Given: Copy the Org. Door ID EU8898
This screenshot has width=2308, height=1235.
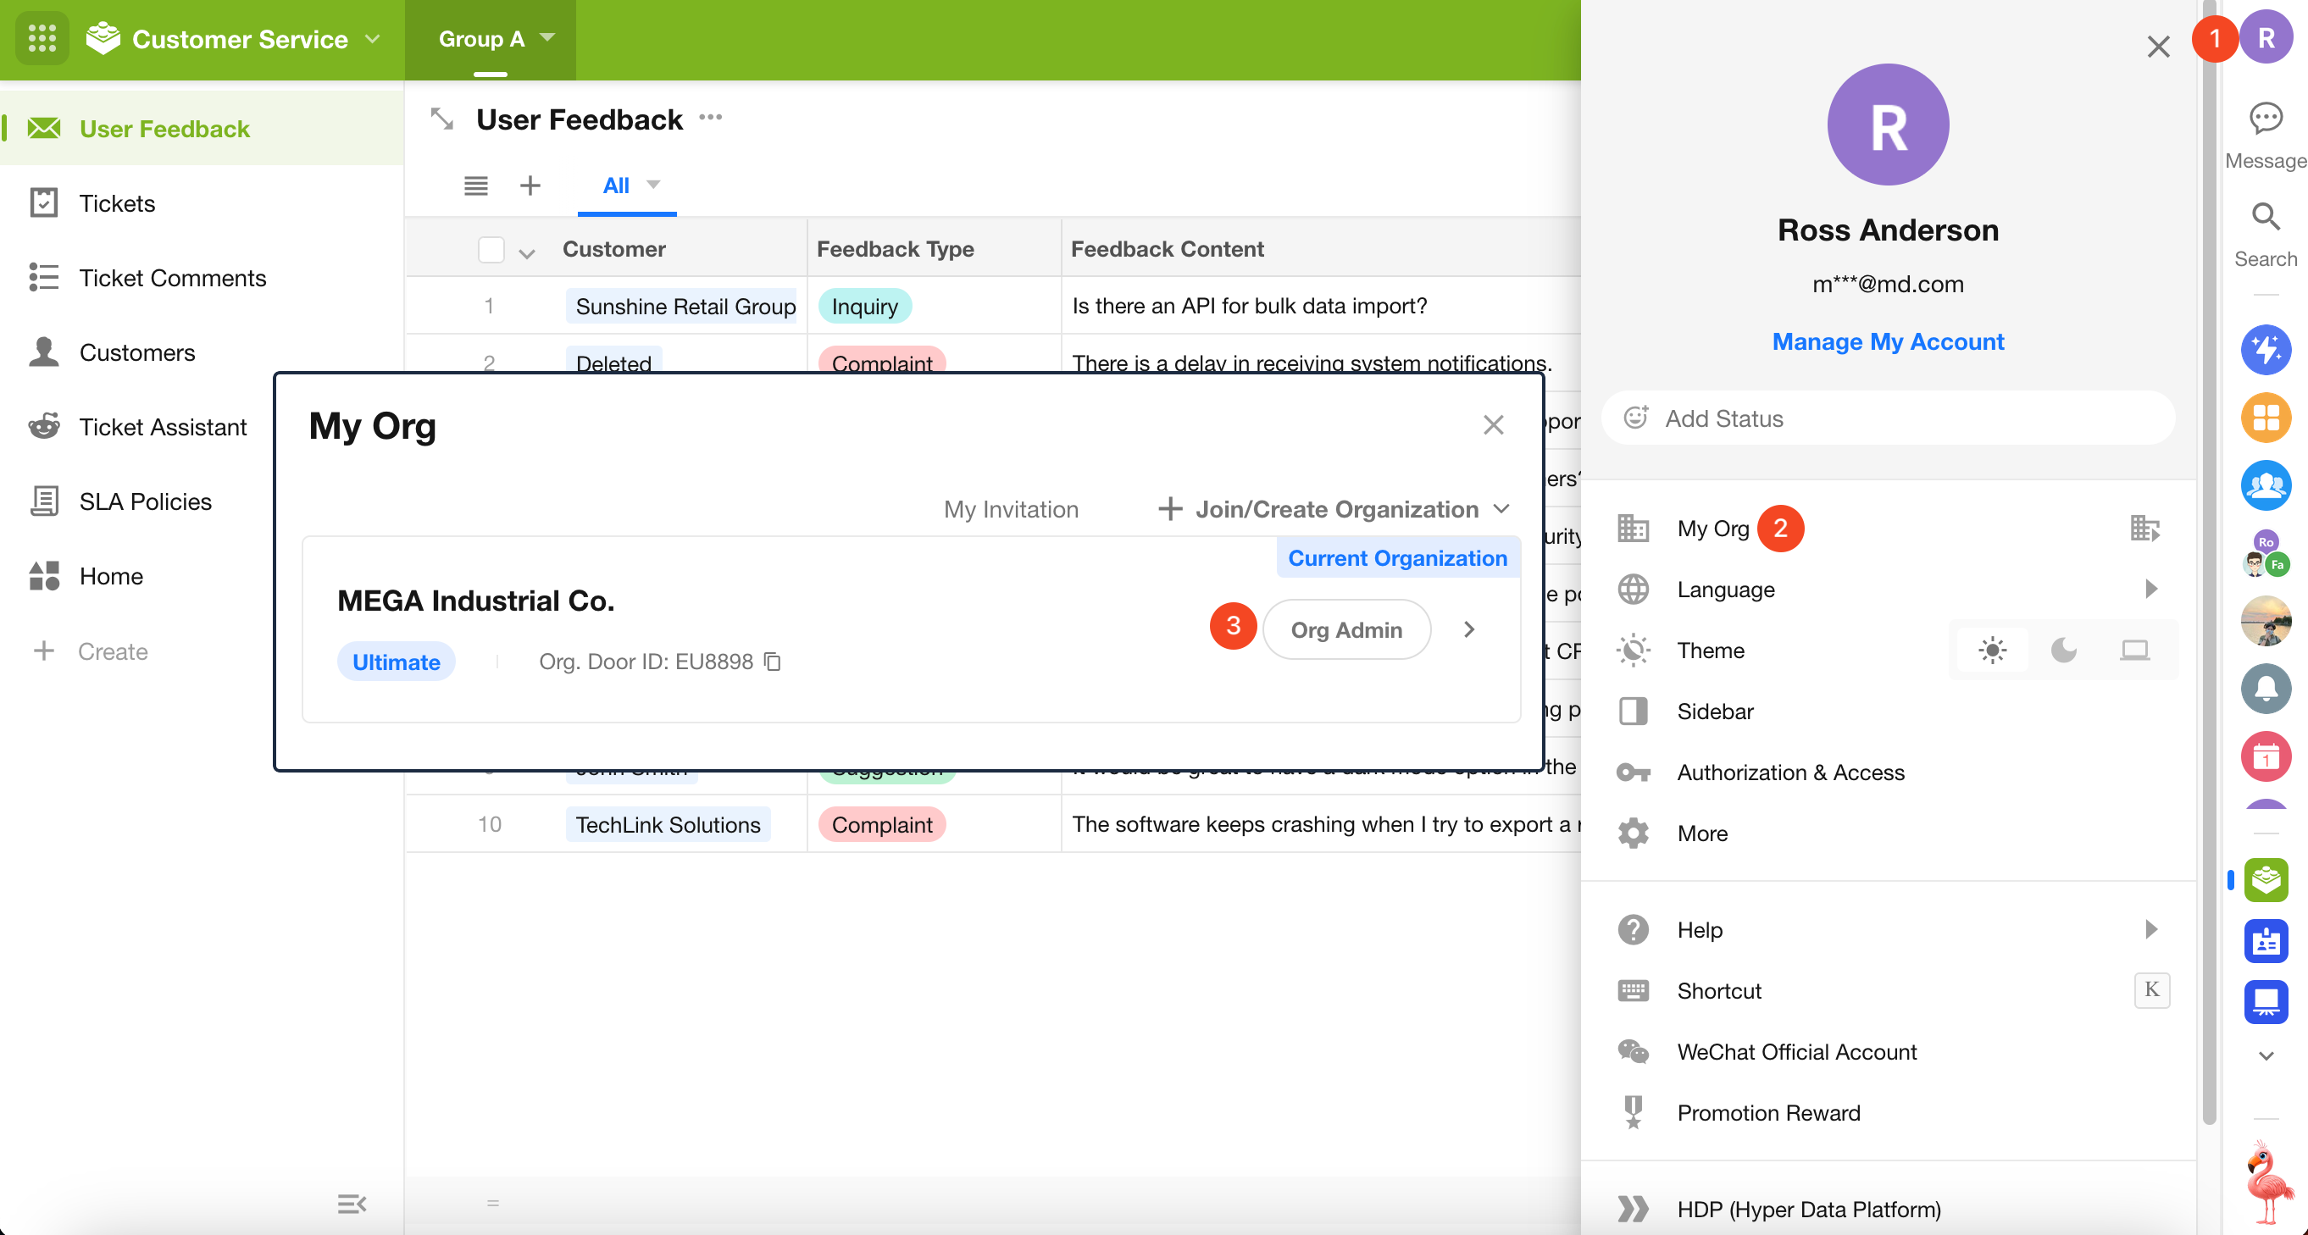Looking at the screenshot, I should 773,662.
